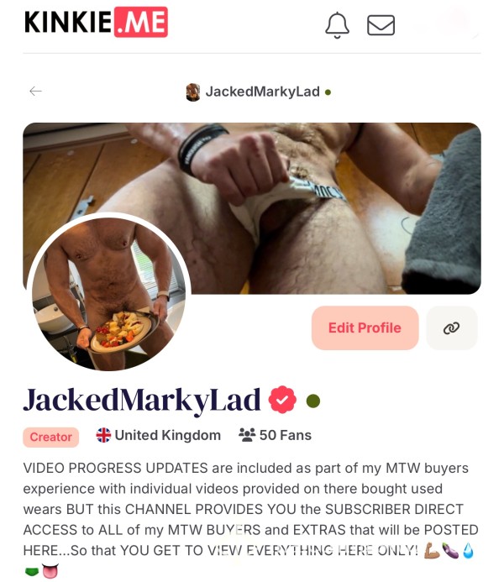Click the green online status dot by name
504x582 pixels.
click(313, 401)
